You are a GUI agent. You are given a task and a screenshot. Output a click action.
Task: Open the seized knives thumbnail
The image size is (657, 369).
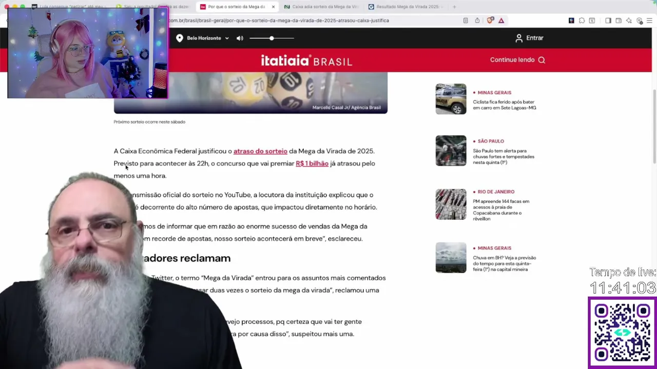click(x=451, y=204)
